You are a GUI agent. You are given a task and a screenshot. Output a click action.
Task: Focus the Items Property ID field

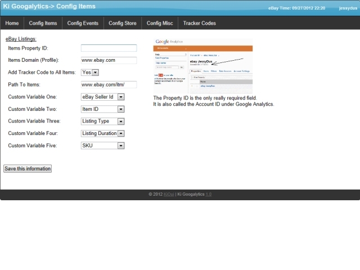point(109,48)
